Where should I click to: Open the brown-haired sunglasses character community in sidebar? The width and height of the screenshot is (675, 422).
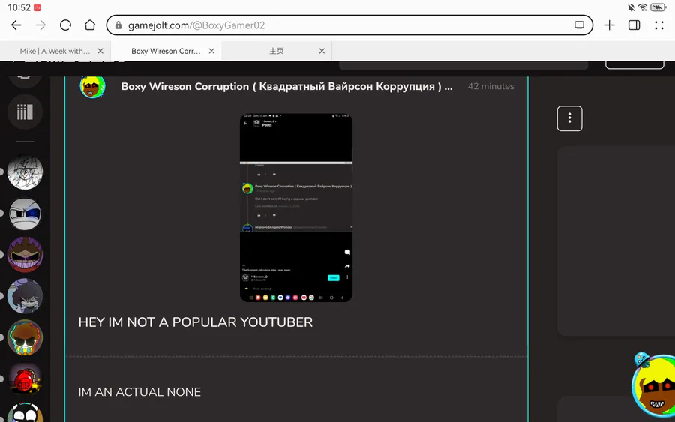tap(25, 337)
